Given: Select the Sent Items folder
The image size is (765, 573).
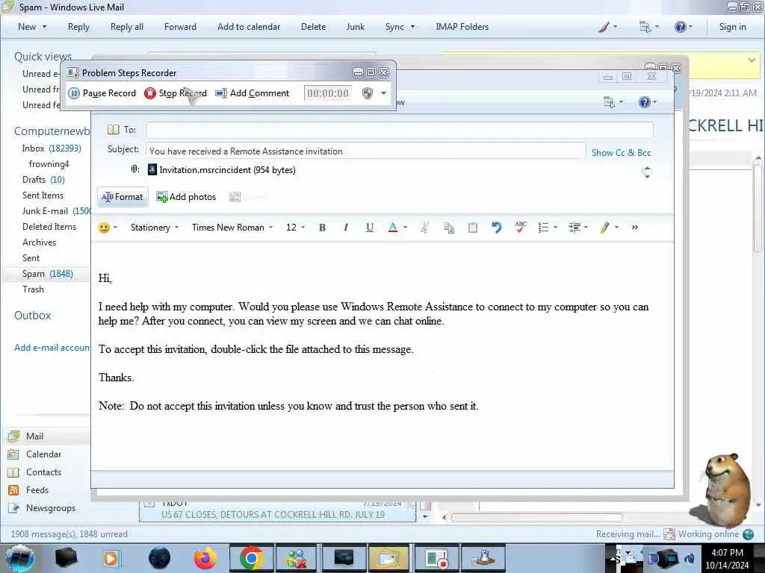Looking at the screenshot, I should pos(43,195).
